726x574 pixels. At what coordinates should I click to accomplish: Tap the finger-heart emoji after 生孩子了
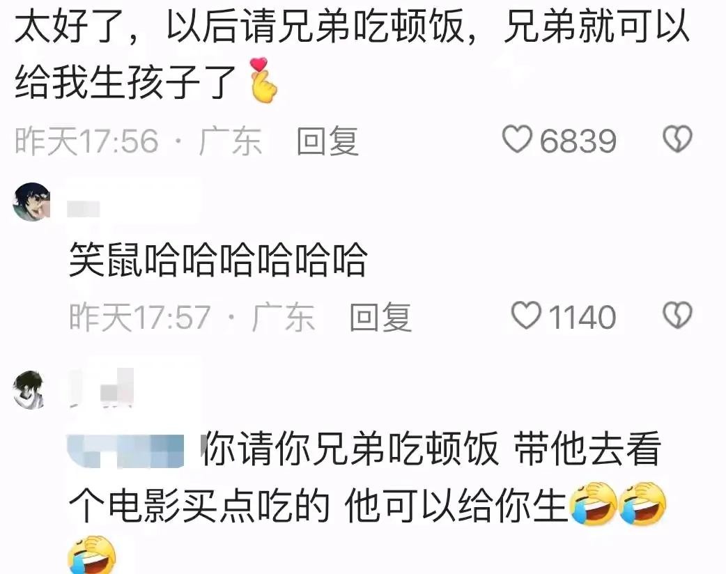point(263,80)
